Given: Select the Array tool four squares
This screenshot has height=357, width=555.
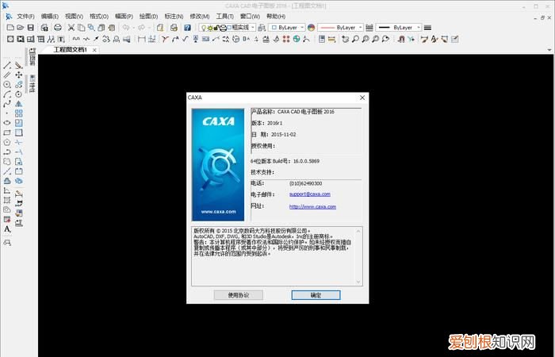Looking at the screenshot, I should tap(19, 113).
